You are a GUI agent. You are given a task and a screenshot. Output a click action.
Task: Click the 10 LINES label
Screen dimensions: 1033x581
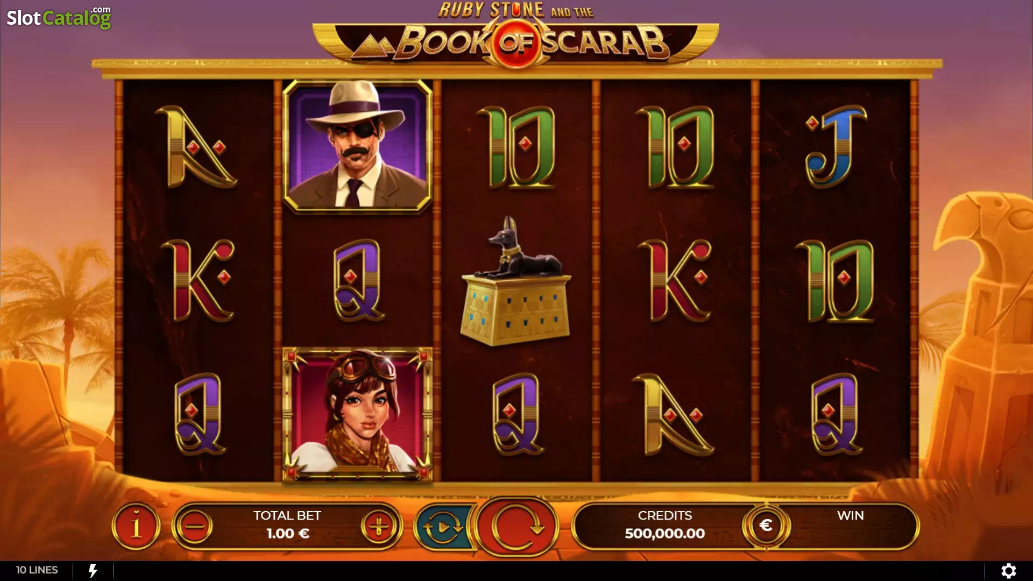37,570
